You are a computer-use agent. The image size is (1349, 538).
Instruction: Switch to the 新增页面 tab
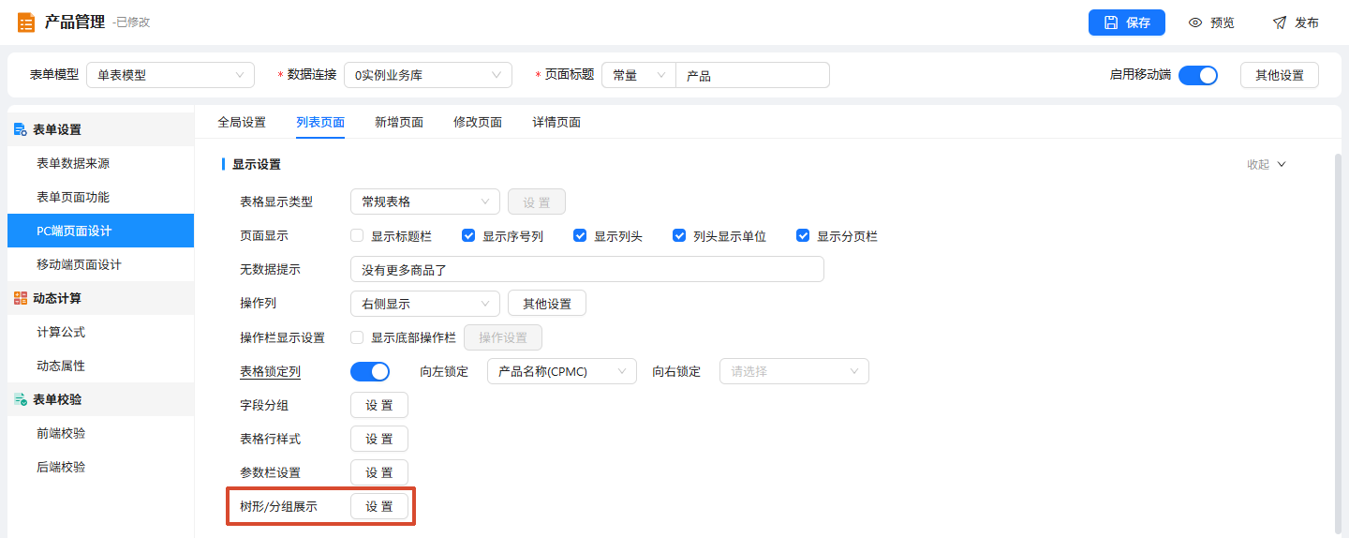pyautogui.click(x=399, y=122)
